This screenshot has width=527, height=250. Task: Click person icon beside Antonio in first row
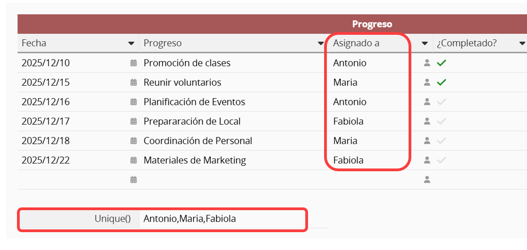[427, 63]
